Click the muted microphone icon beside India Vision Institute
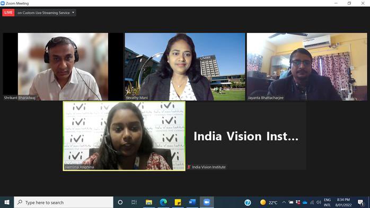The height and width of the screenshot is (208, 370). click(189, 167)
